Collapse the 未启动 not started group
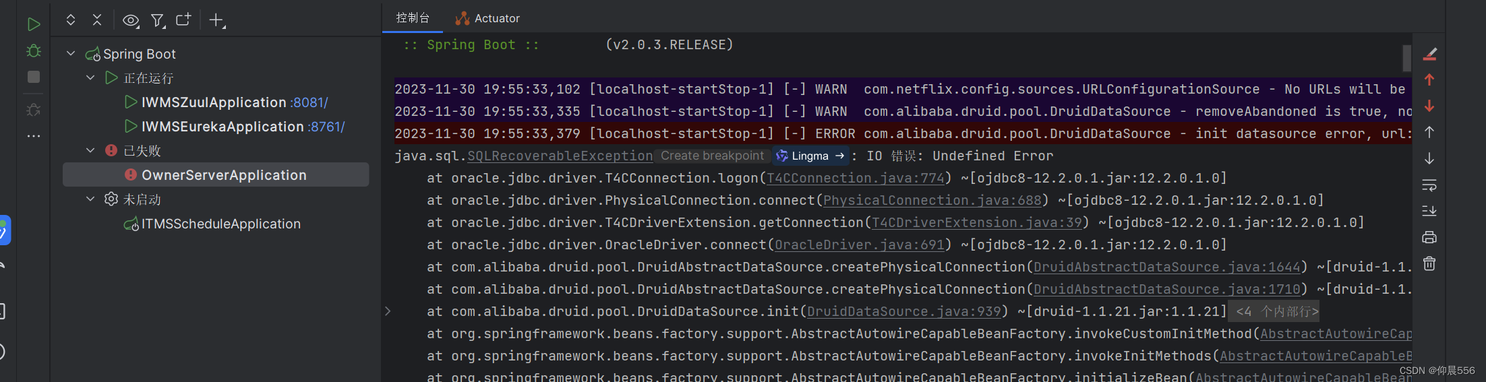Image resolution: width=1486 pixels, height=382 pixels. click(90, 199)
